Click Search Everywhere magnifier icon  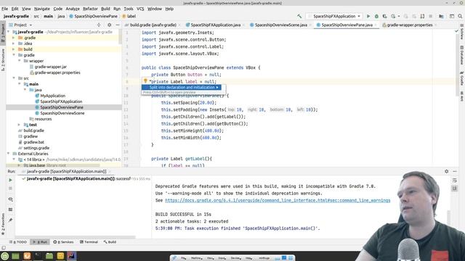click(x=460, y=16)
